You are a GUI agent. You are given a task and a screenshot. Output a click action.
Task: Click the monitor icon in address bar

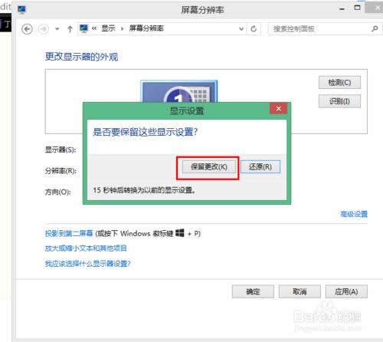pyautogui.click(x=83, y=28)
